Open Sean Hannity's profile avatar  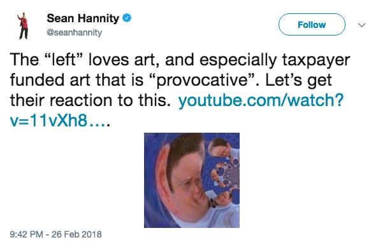point(24,25)
